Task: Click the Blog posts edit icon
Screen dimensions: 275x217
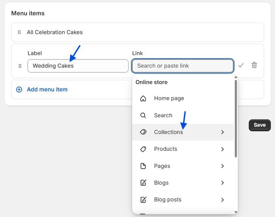Action: 143,200
